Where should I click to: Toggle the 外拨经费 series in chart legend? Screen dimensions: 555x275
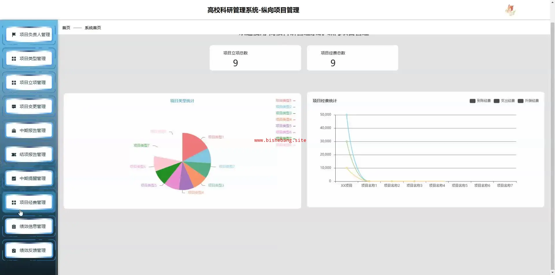click(528, 101)
